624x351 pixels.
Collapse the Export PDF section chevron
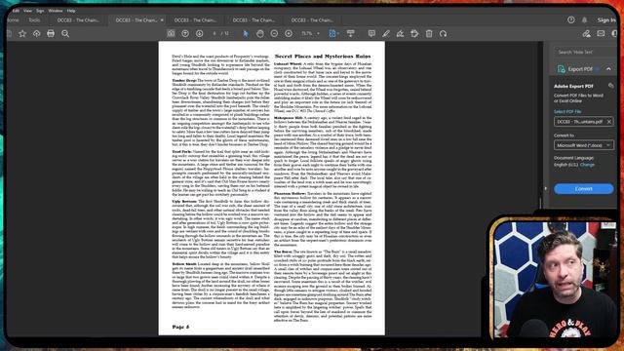tap(608, 69)
